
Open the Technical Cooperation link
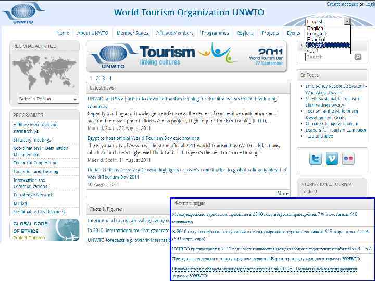[35, 163]
